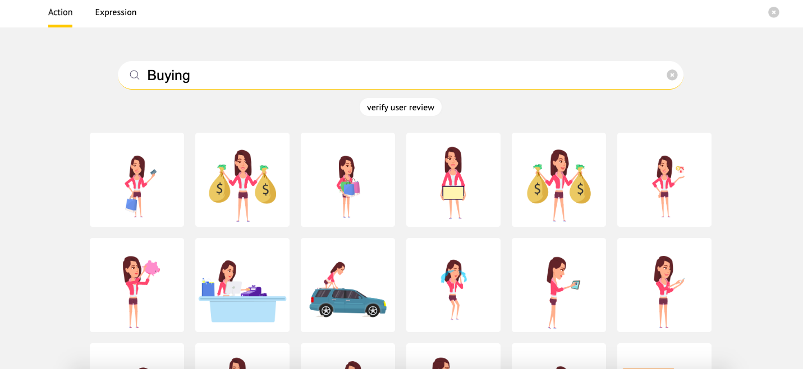Image resolution: width=803 pixels, height=369 pixels.
Task: Select the verify user review suggestion
Action: pyautogui.click(x=401, y=108)
